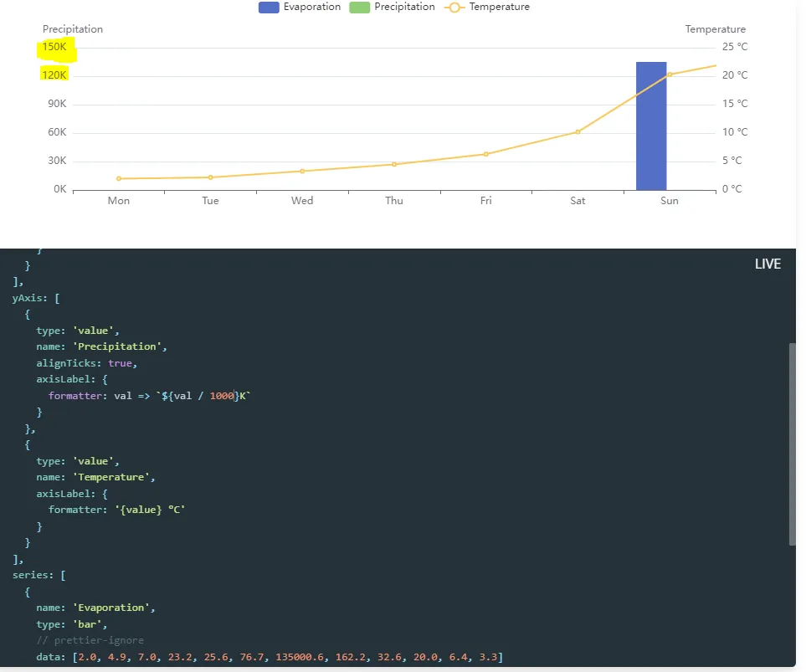This screenshot has height=672, width=806.
Task: Place cursor after 1000 in formatter line
Action: pyautogui.click(x=234, y=396)
